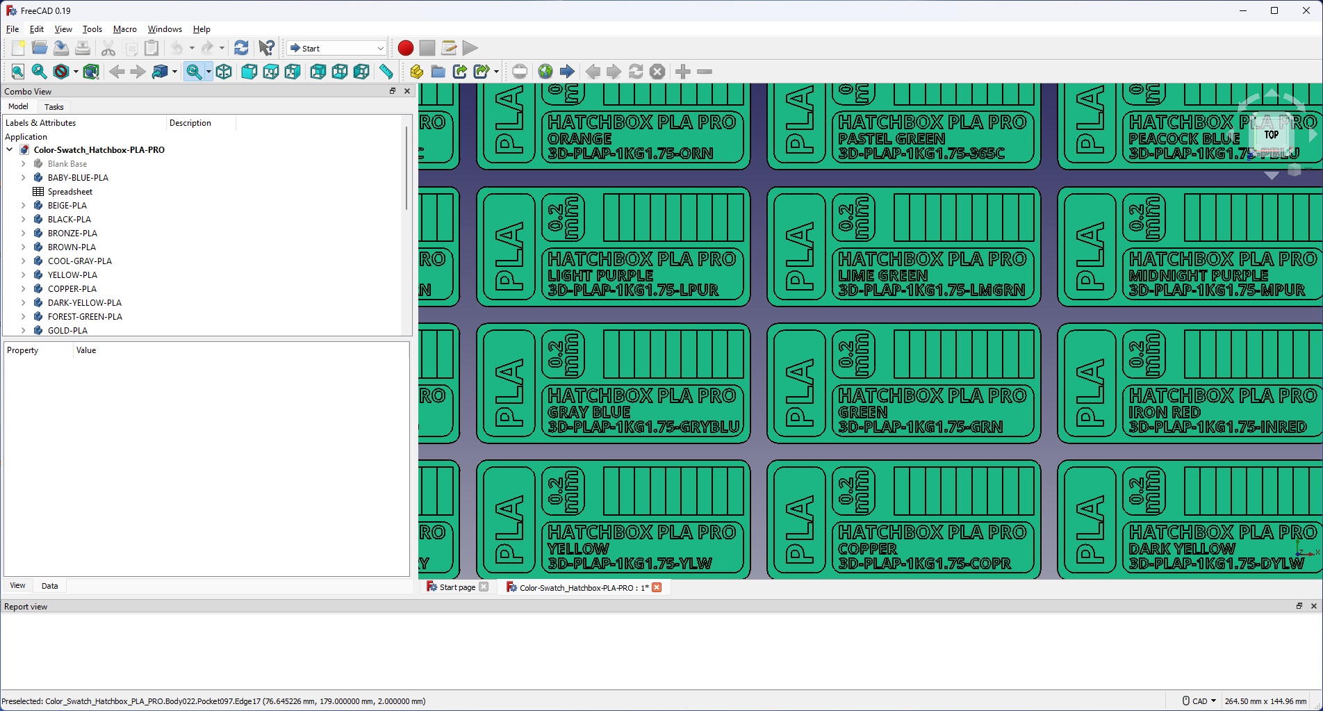This screenshot has width=1323, height=711.
Task: Click the 264.50 mm x 144.96 mm status readout
Action: pyautogui.click(x=1265, y=701)
